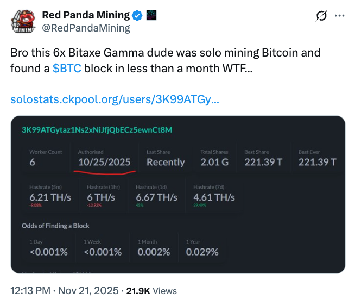This screenshot has height=305, width=355.
Task: Select the Worker Count card showing 6
Action: (x=46, y=158)
